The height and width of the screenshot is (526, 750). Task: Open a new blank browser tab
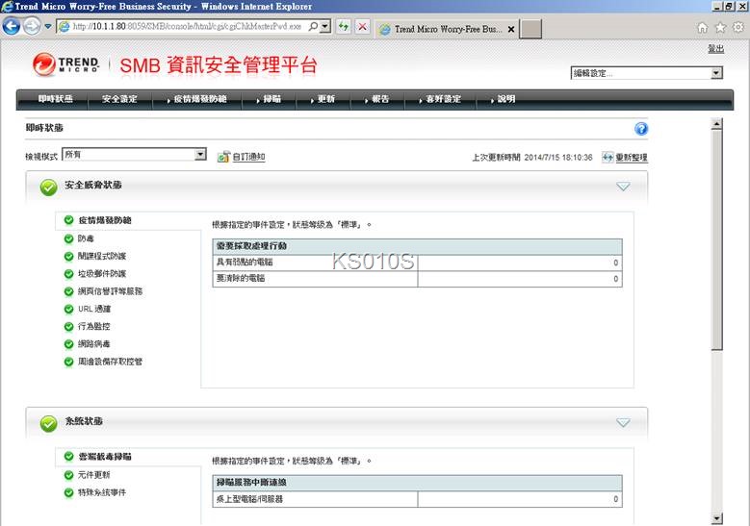coord(530,29)
